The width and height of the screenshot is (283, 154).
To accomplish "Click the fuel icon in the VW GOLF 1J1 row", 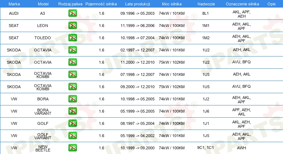I will tap(72, 123).
